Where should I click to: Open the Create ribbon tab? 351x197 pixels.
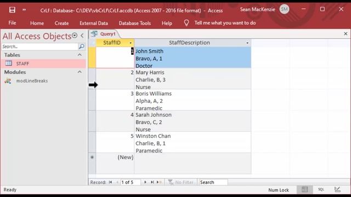tap(61, 23)
